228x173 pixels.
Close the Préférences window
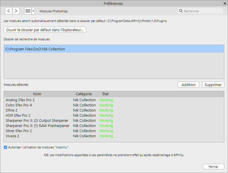click(x=225, y=3)
